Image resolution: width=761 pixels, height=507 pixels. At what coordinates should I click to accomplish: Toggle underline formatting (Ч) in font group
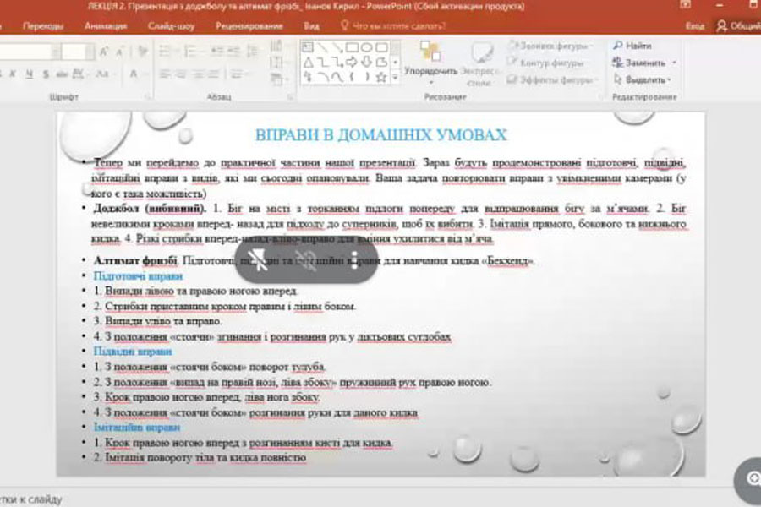pyautogui.click(x=30, y=74)
